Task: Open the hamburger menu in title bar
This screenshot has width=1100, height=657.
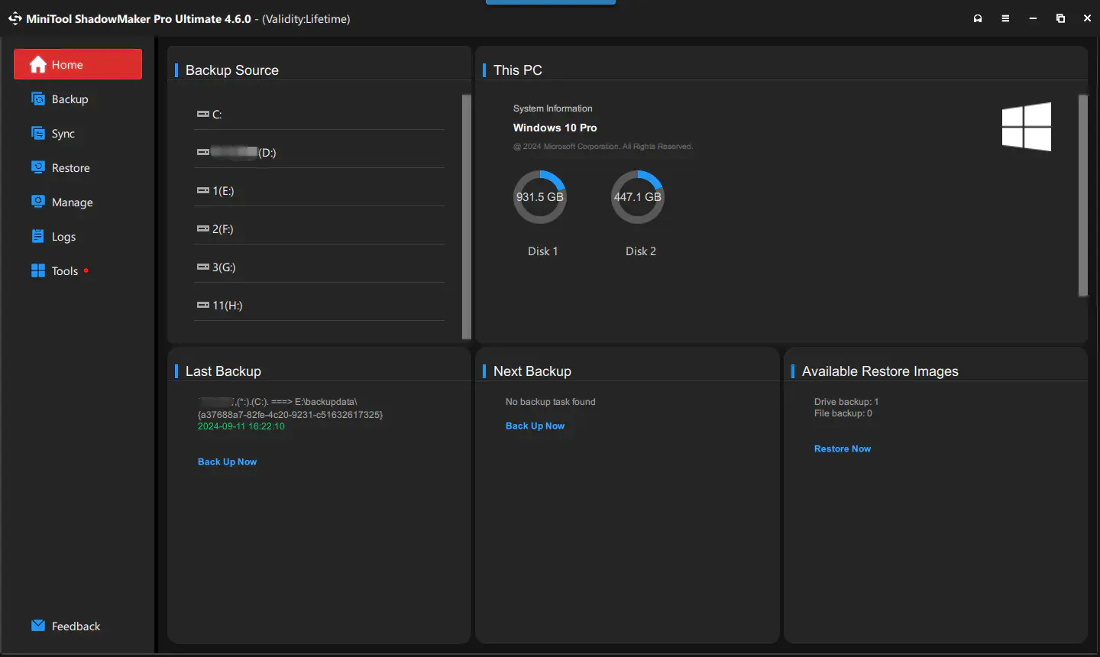Action: click(1005, 18)
